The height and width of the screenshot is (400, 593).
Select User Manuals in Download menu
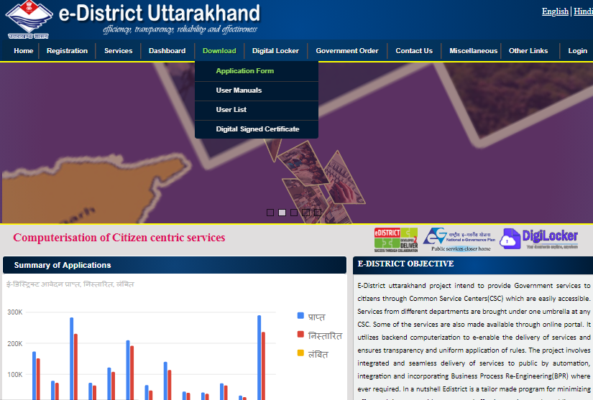(239, 90)
